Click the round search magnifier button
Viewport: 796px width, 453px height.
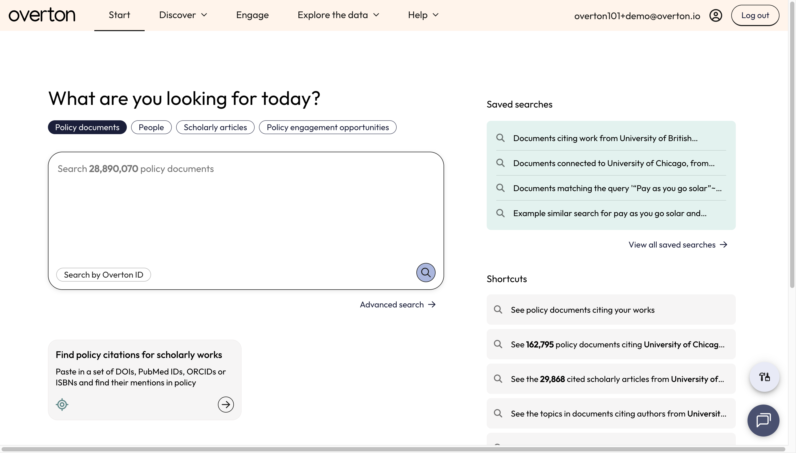point(425,273)
